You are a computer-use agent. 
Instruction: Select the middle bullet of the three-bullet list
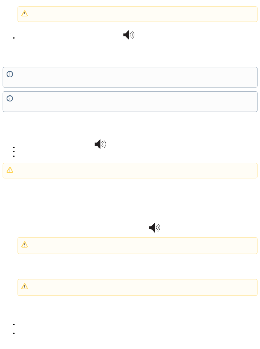13,152
